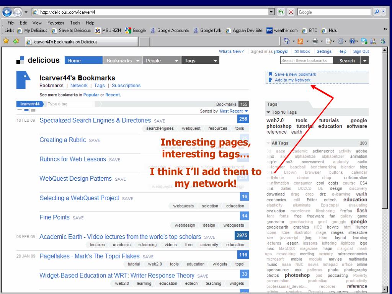The height and width of the screenshot is (294, 392).
Task: Click the Add to Favorites star-plus icon
Action: coord(16,41)
